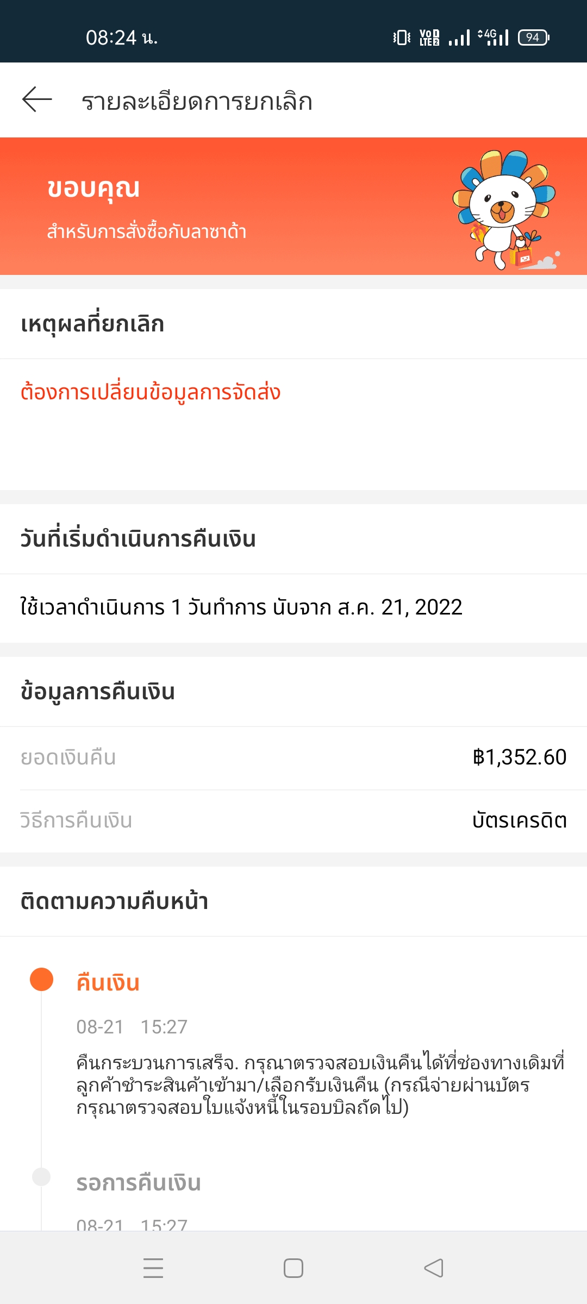The width and height of the screenshot is (587, 1304).
Task: Tap the refund amount ฿1,352.60
Action: pos(520,757)
